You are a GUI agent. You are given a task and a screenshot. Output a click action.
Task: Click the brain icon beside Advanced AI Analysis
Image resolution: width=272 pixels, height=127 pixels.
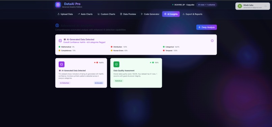57,26
